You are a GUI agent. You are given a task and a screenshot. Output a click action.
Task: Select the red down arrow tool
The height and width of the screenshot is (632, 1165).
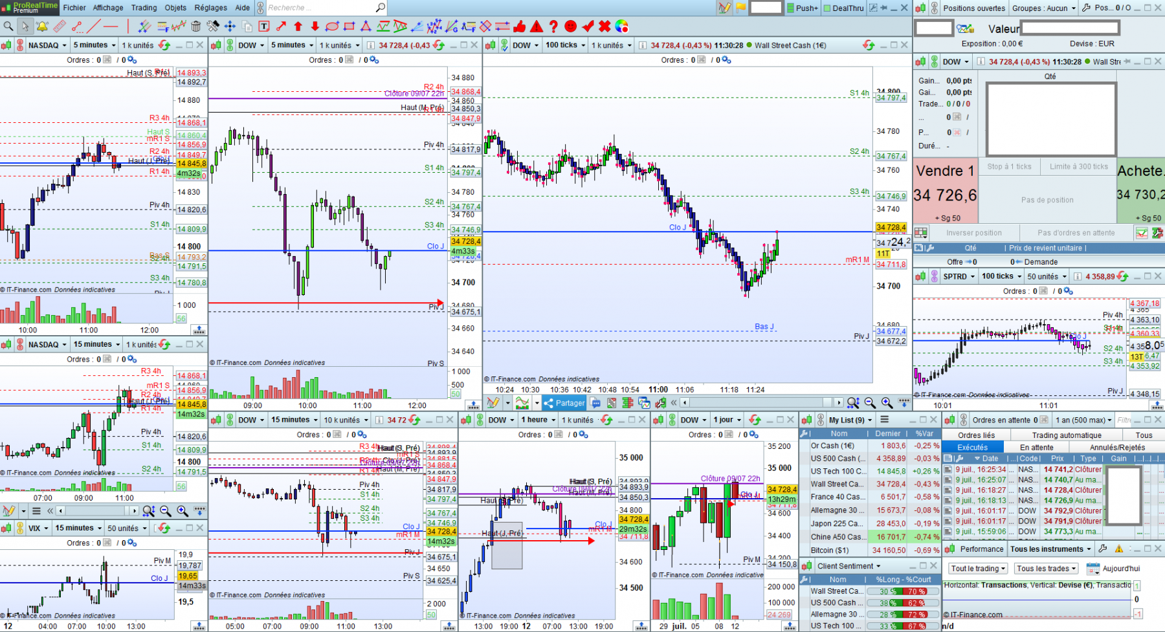pyautogui.click(x=315, y=27)
